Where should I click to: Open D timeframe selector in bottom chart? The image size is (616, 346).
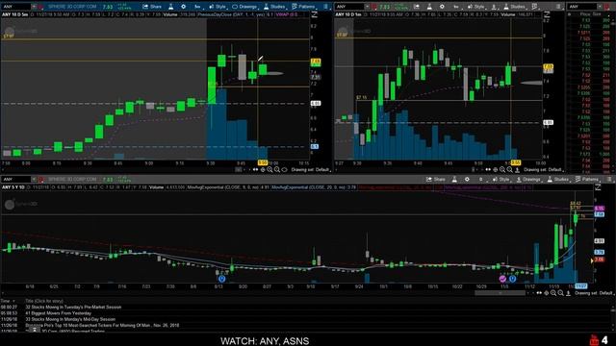(481, 180)
